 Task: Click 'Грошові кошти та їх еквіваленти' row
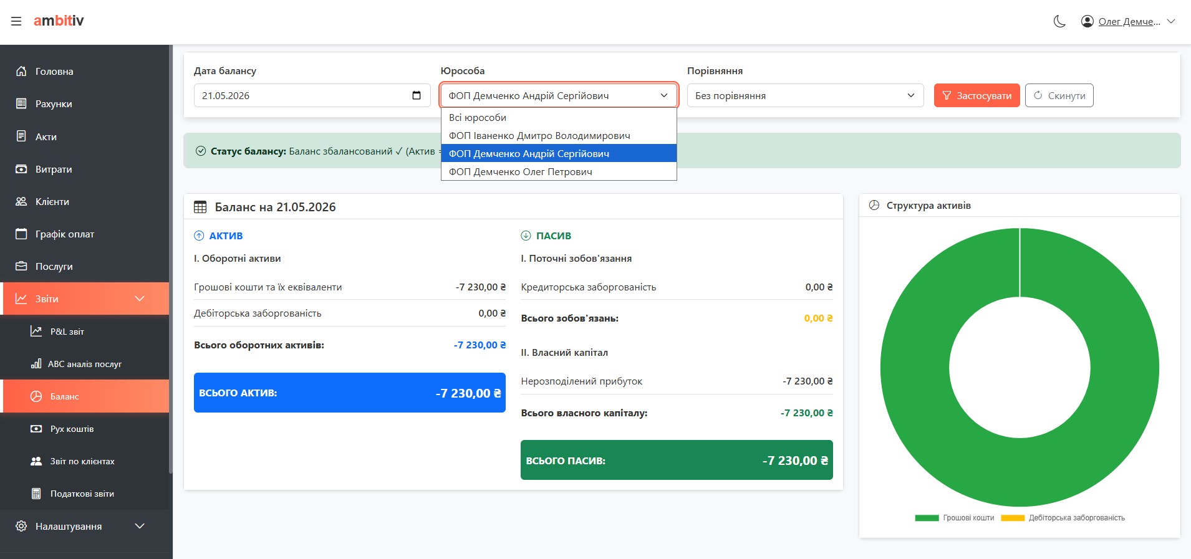(x=350, y=287)
